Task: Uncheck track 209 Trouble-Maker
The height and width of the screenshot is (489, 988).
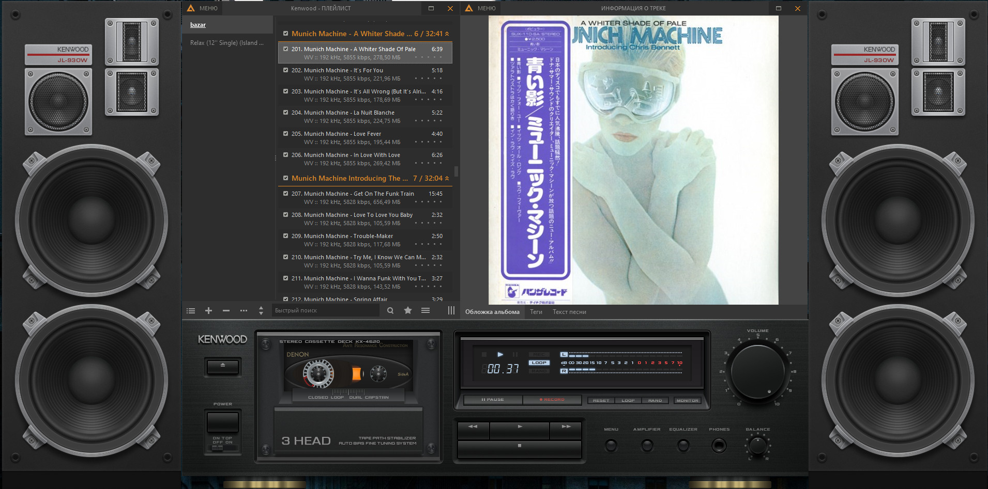Action: click(285, 236)
